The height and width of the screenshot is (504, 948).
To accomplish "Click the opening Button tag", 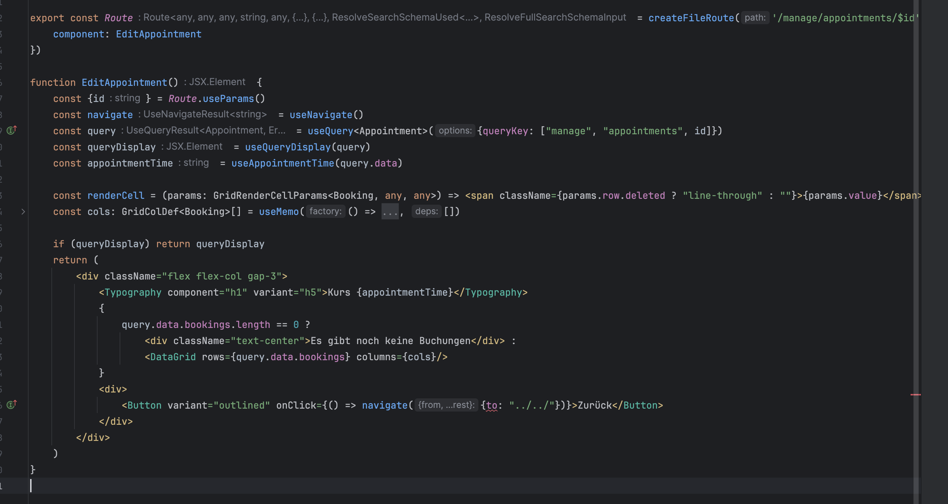I will [x=141, y=405].
